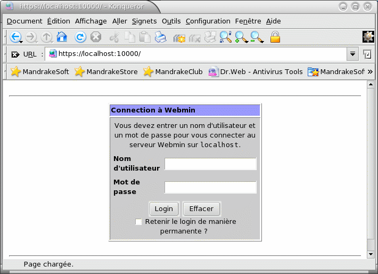
Task: Open the Configuration menu
Action: click(x=208, y=21)
